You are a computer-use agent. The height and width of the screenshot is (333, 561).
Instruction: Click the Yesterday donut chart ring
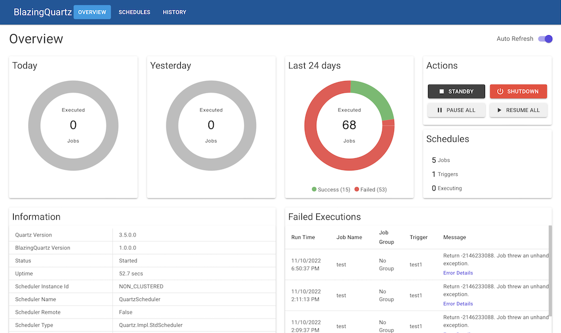[172, 126]
